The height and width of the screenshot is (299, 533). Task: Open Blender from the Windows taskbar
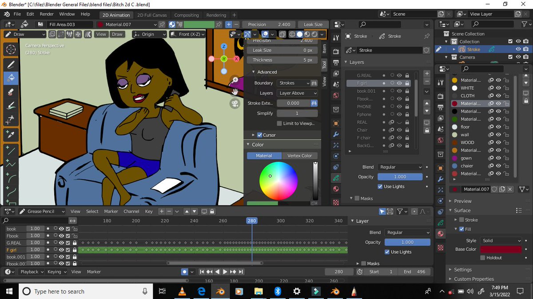[219, 291]
